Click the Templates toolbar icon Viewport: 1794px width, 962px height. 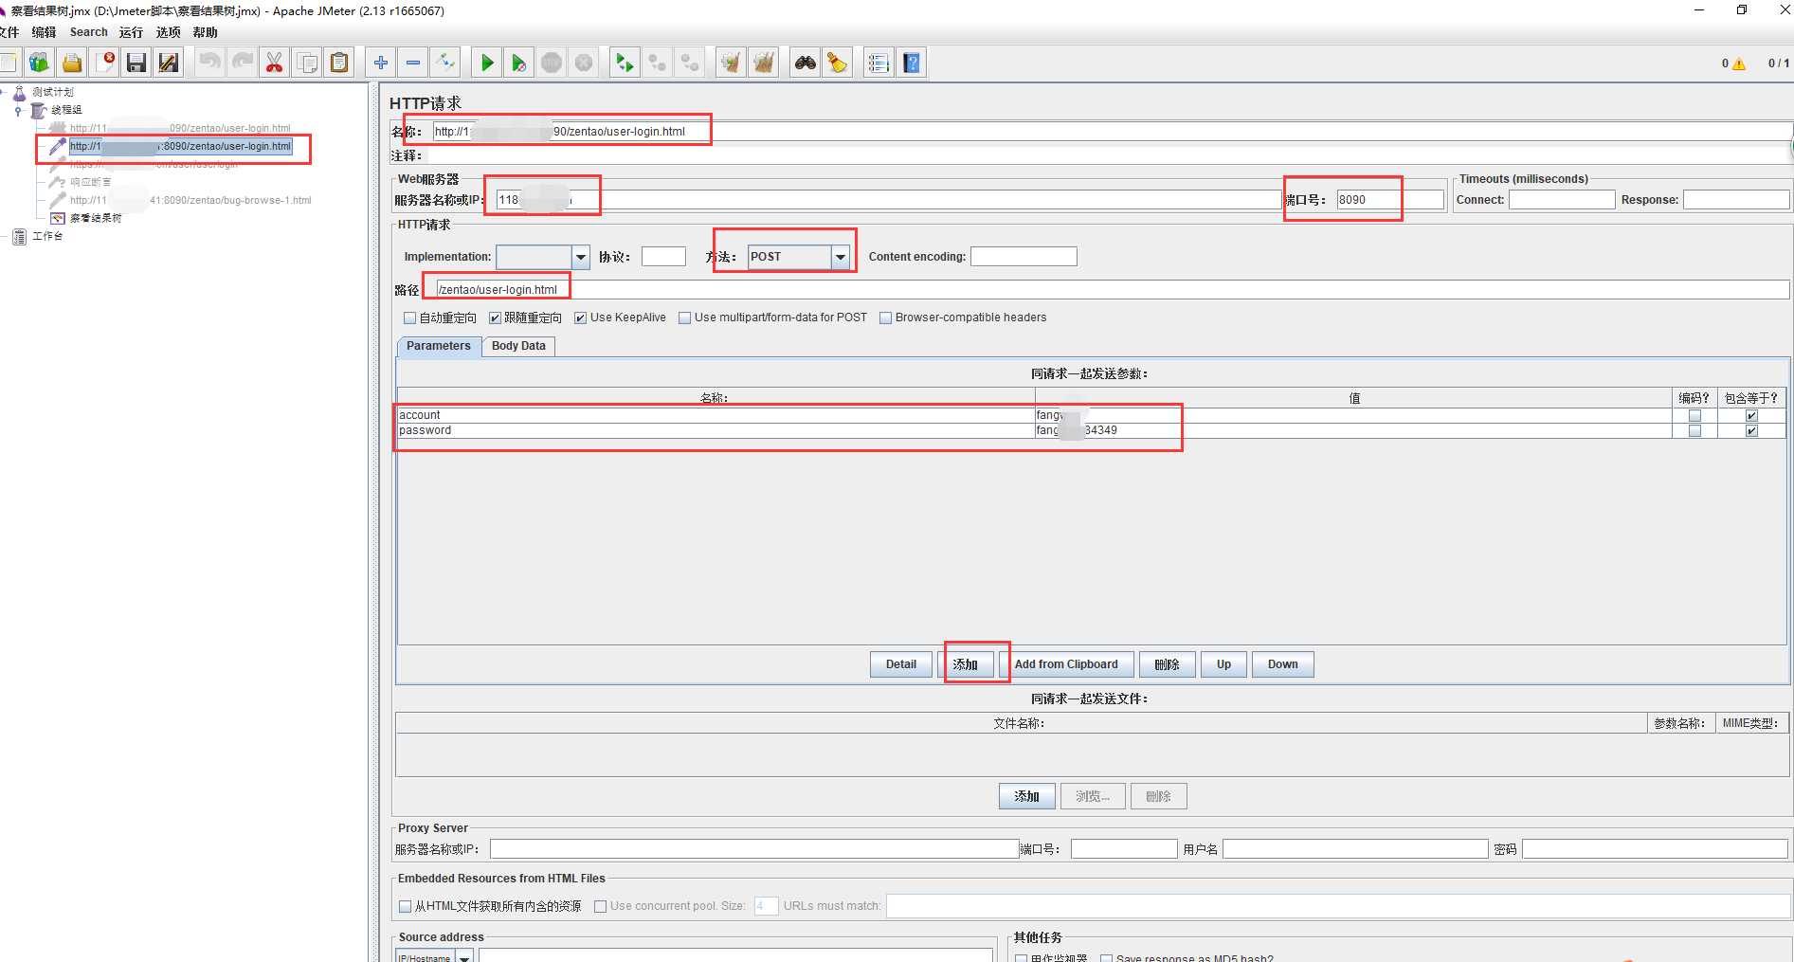[39, 64]
